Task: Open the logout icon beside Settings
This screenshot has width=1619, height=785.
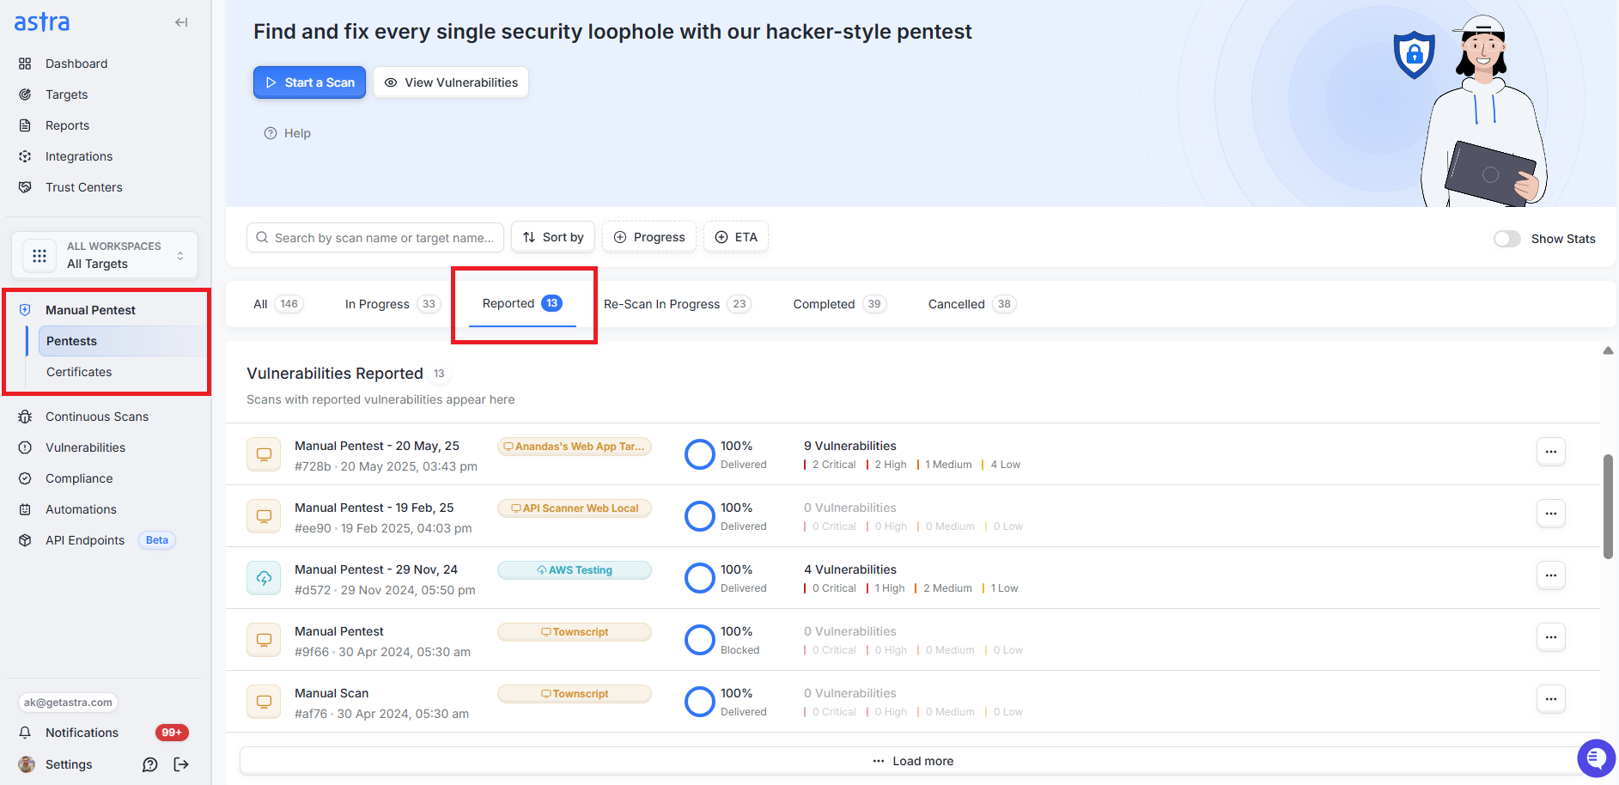Action: click(x=181, y=764)
